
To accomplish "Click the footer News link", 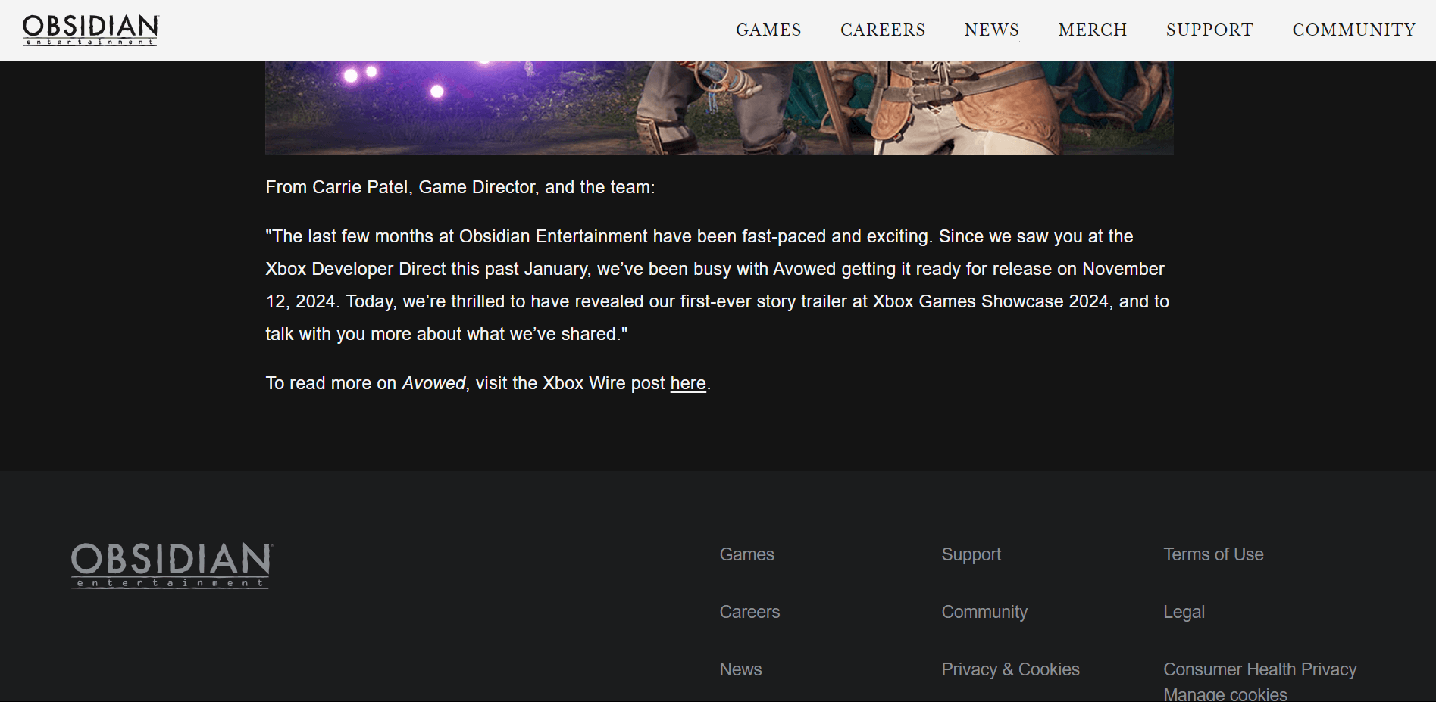I will [740, 669].
